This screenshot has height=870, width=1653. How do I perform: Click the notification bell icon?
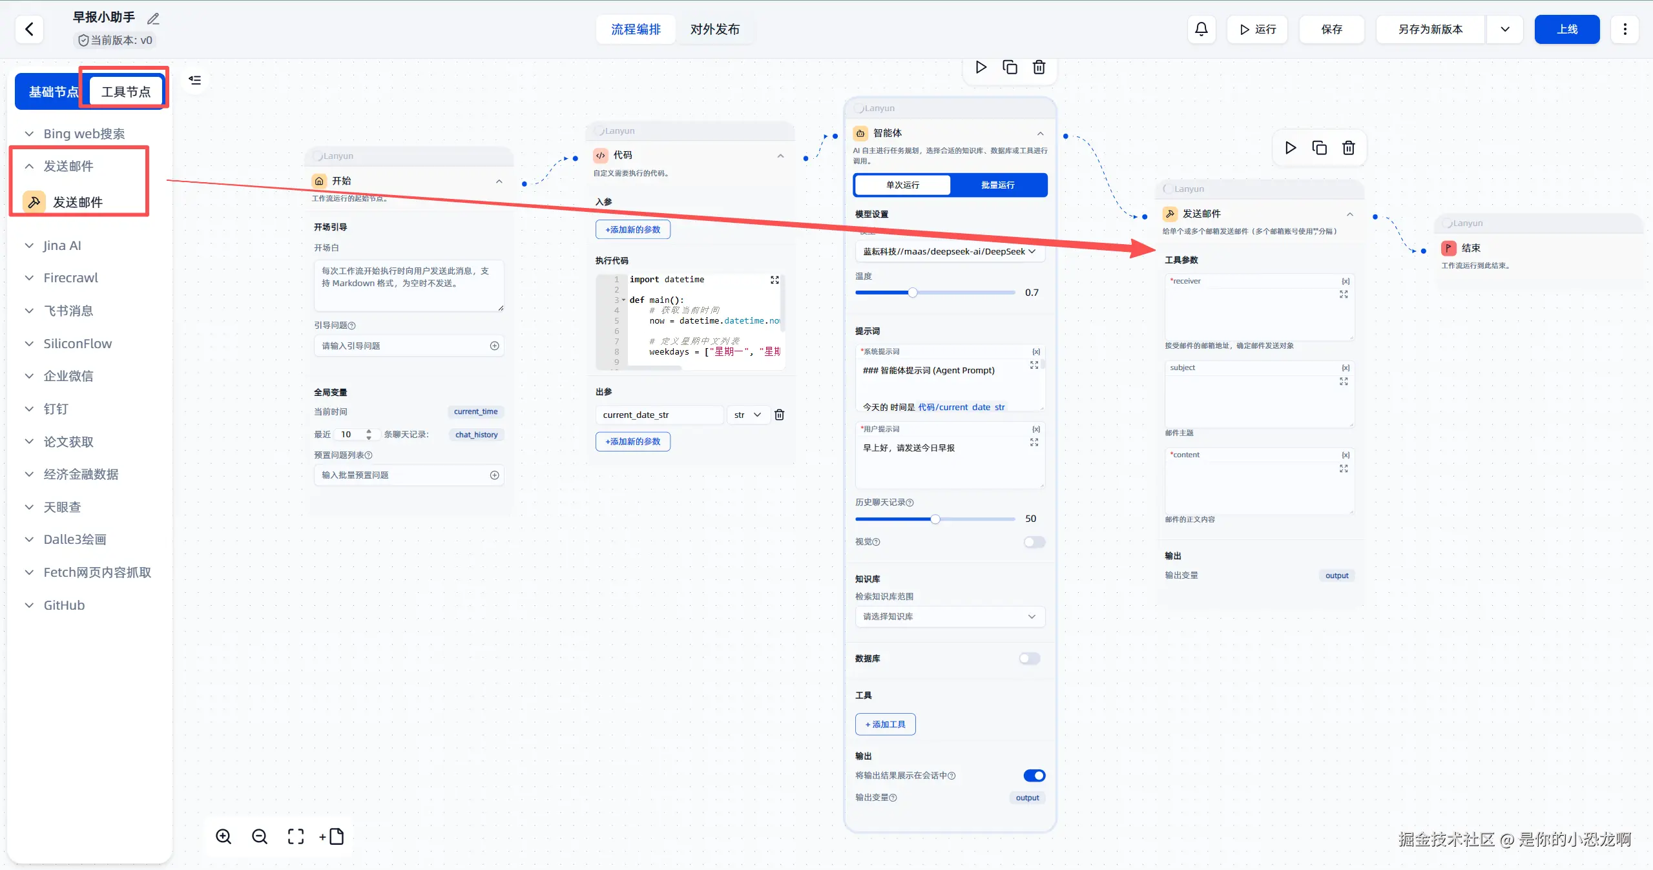pos(1201,29)
